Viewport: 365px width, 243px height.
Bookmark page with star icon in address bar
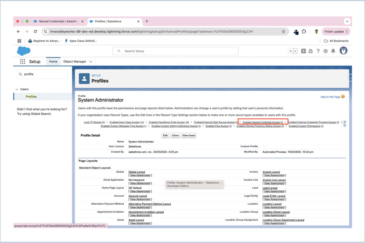click(283, 31)
